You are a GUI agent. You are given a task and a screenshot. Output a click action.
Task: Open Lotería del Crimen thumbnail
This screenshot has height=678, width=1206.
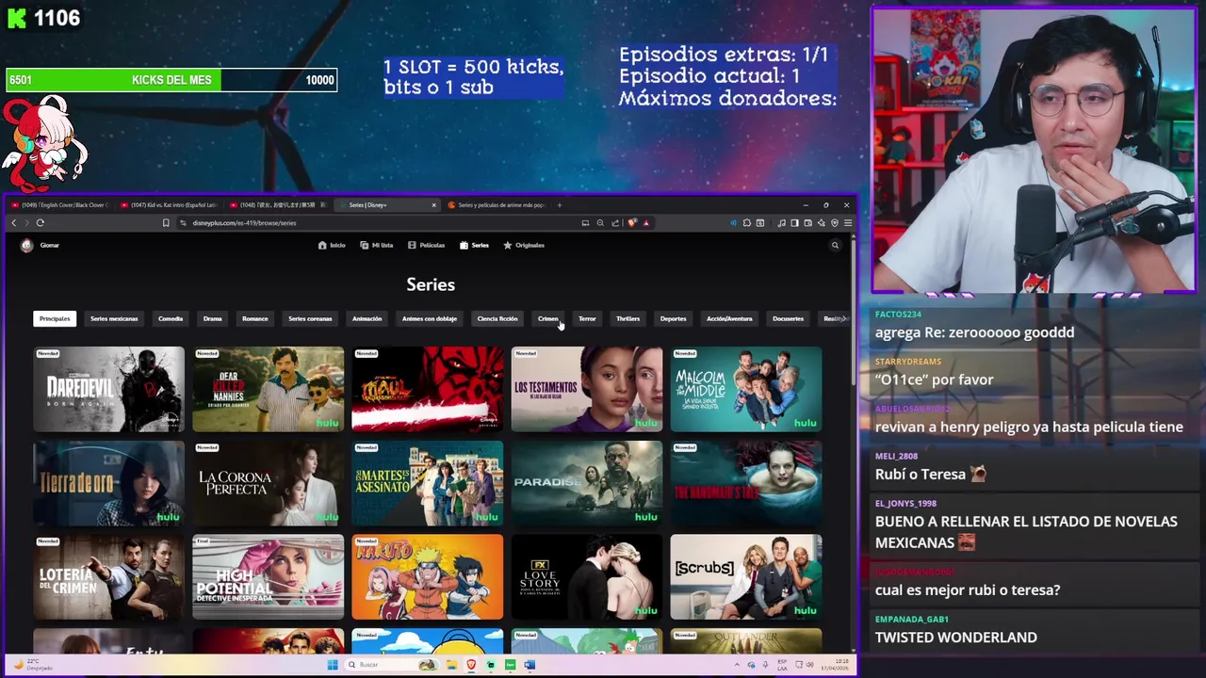108,577
